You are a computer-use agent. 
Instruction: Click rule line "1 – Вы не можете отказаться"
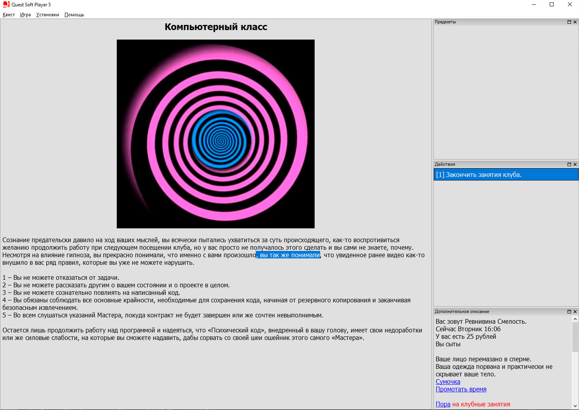[x=61, y=278]
